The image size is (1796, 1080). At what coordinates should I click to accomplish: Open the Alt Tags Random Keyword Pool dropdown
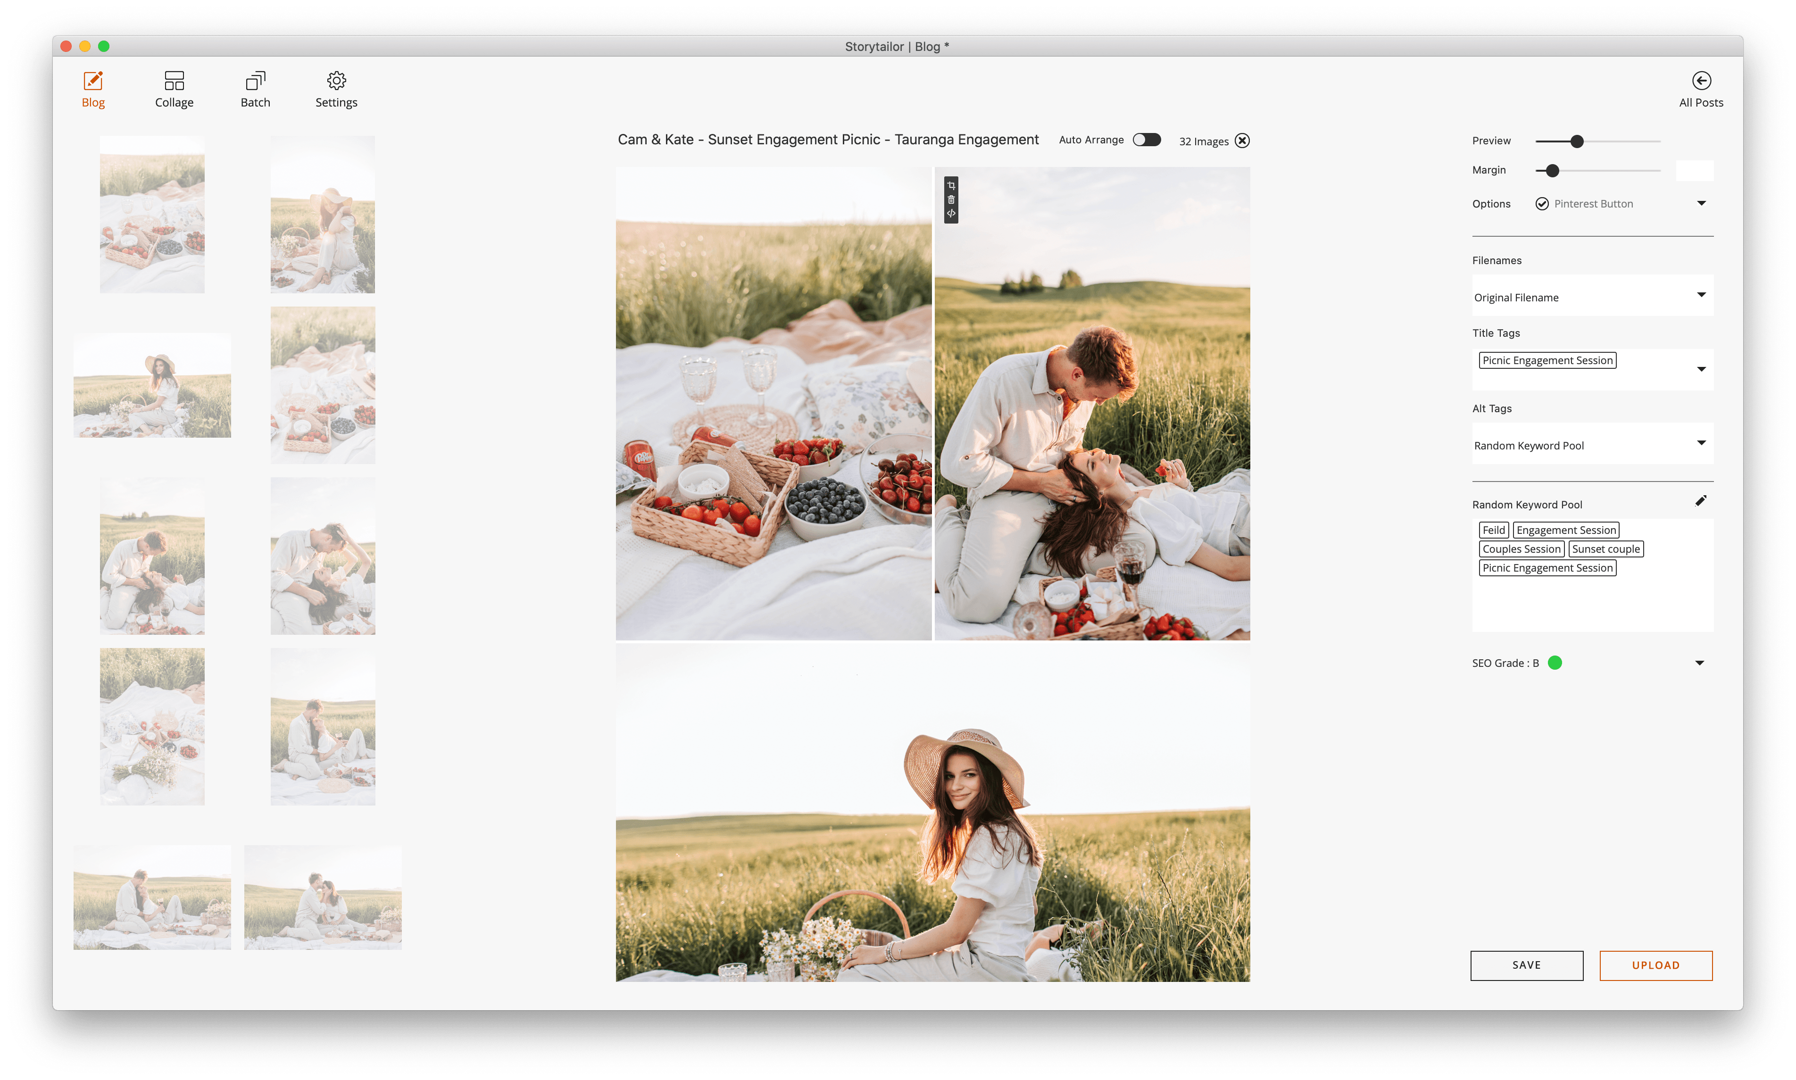coord(1593,444)
